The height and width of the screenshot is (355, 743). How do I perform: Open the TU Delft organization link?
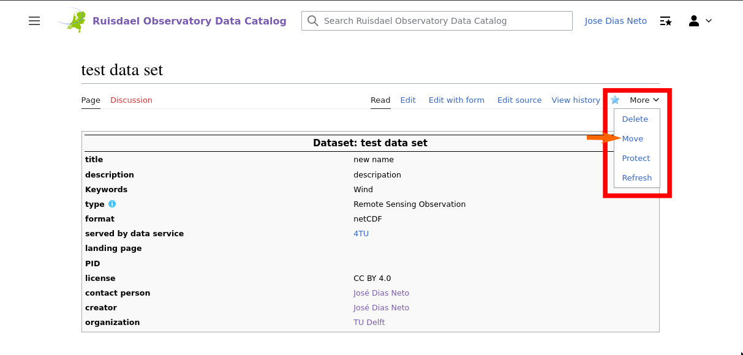[x=369, y=323]
